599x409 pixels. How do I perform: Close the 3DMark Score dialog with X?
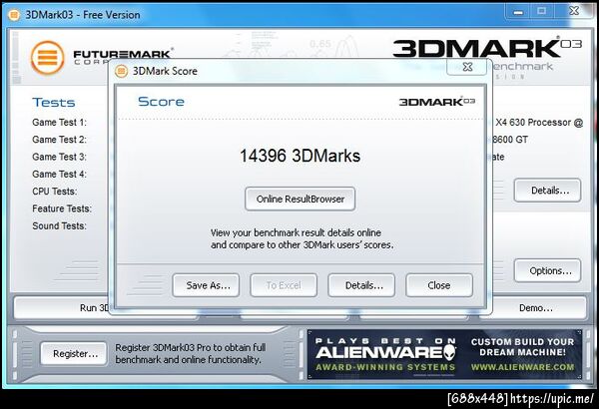tap(467, 67)
